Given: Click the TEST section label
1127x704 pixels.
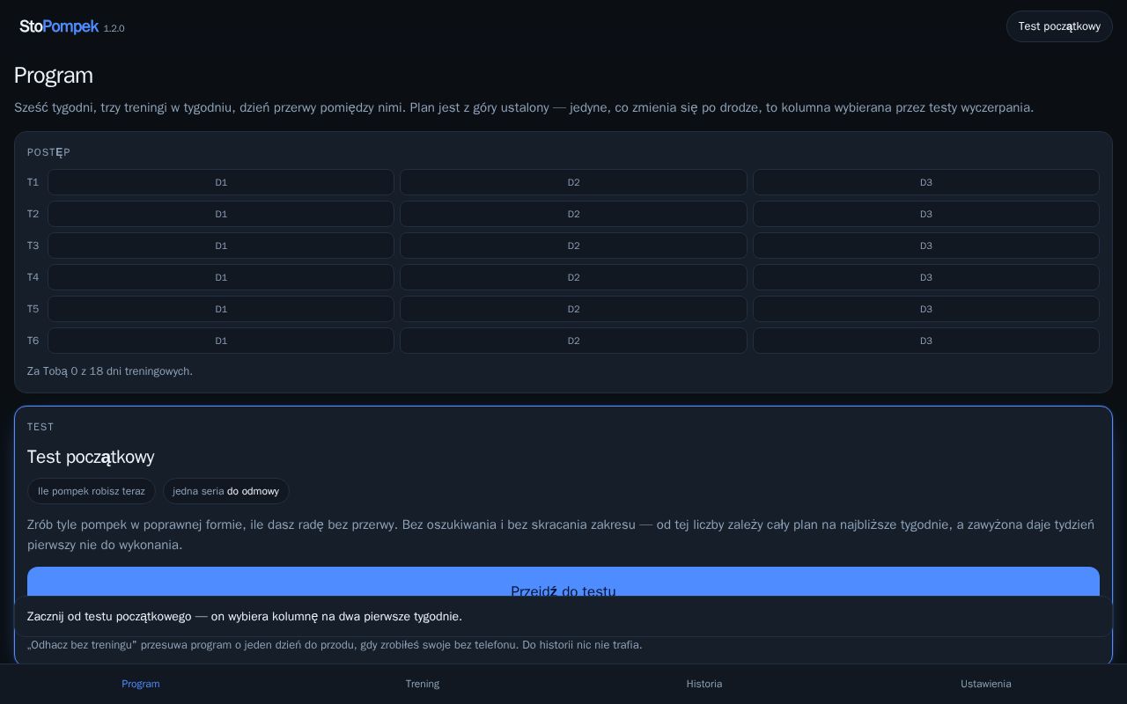Looking at the screenshot, I should 41,427.
